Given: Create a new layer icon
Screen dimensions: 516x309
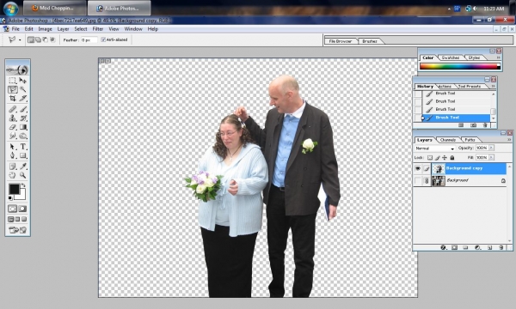Looking at the screenshot, I should [x=489, y=247].
